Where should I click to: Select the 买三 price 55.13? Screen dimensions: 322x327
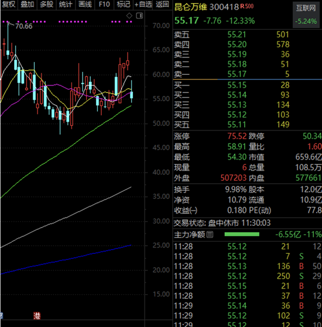coord(237,105)
